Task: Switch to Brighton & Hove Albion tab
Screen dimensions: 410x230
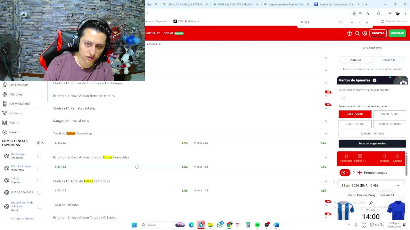Action: click(336, 4)
